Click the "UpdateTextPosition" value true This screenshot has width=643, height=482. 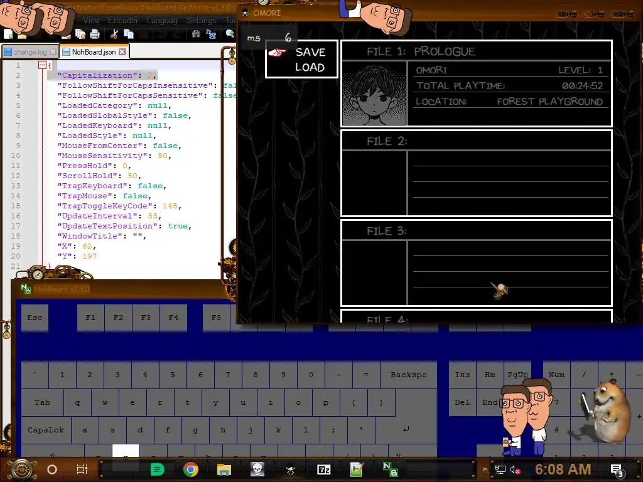(x=178, y=226)
